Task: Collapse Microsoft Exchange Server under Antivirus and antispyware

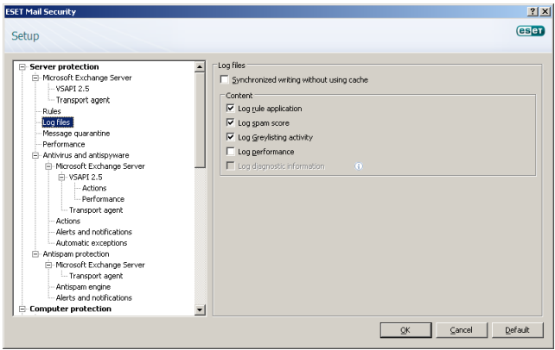Action: 48,166
